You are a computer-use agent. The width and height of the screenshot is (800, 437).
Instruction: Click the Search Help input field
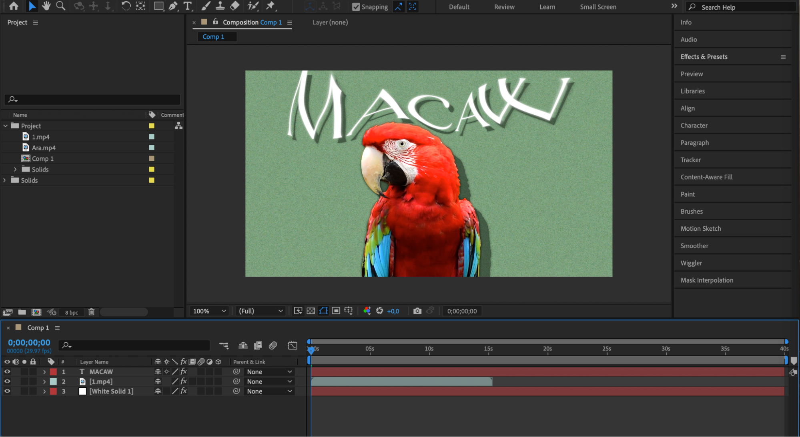click(741, 7)
